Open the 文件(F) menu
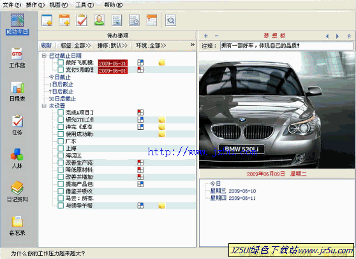Screen dimensions: 356x259 12,5
